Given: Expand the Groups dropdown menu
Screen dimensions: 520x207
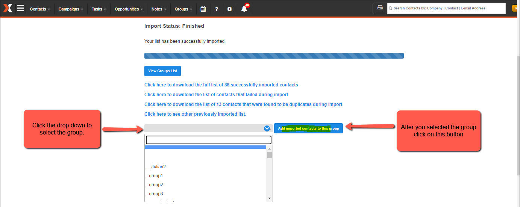Looking at the screenshot, I should click(x=183, y=9).
